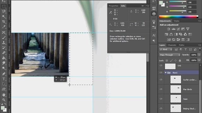Select the Type tool
The height and width of the screenshot is (113, 202).
(4, 79)
